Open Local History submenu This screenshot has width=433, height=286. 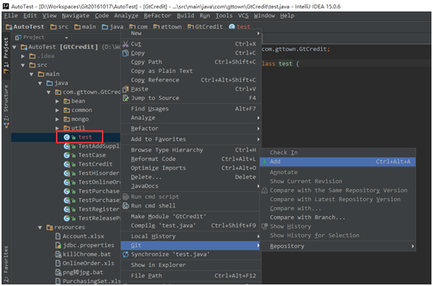(x=191, y=236)
